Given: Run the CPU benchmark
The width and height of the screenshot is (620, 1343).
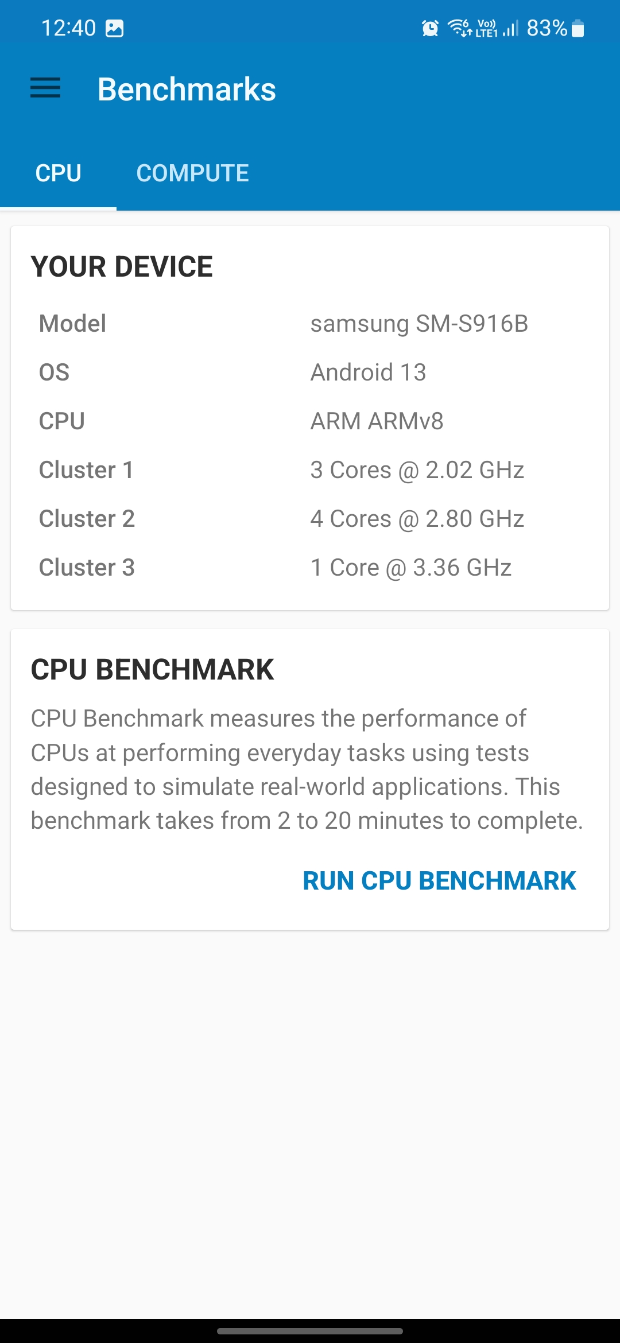Looking at the screenshot, I should click(439, 881).
